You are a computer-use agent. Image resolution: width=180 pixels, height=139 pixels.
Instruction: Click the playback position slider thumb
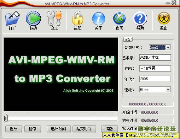tap(6, 118)
